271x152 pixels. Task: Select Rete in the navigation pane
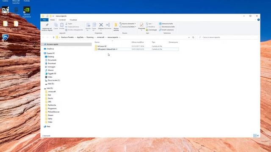48,127
